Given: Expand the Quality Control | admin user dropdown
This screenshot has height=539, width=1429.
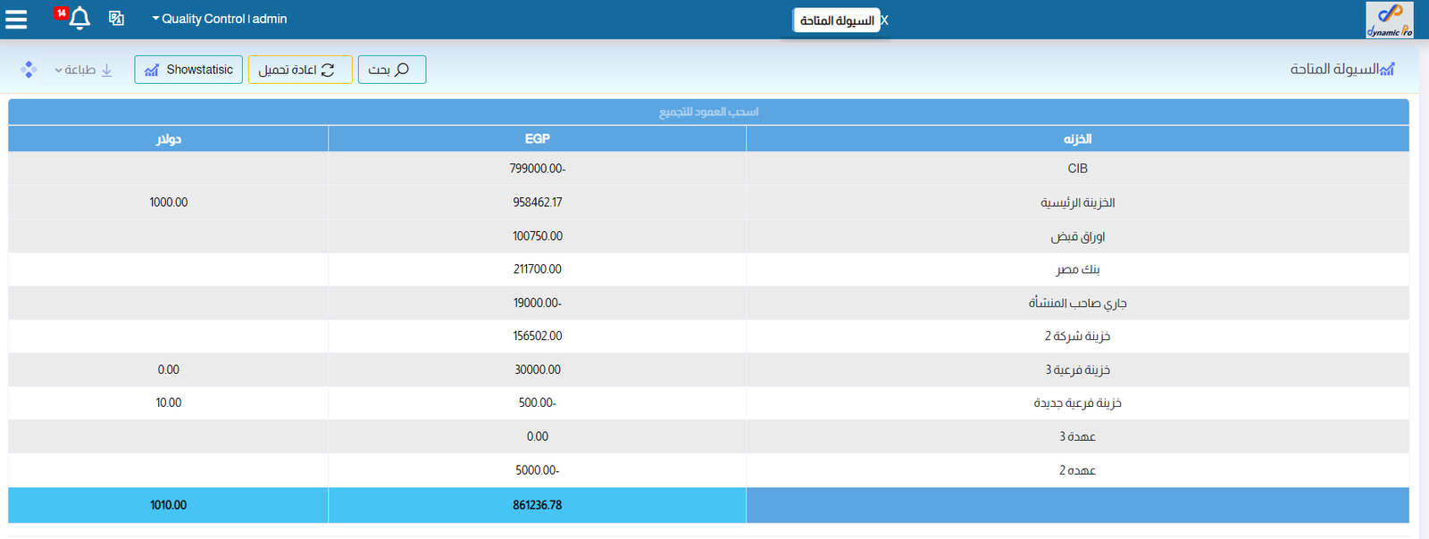Looking at the screenshot, I should 219,19.
